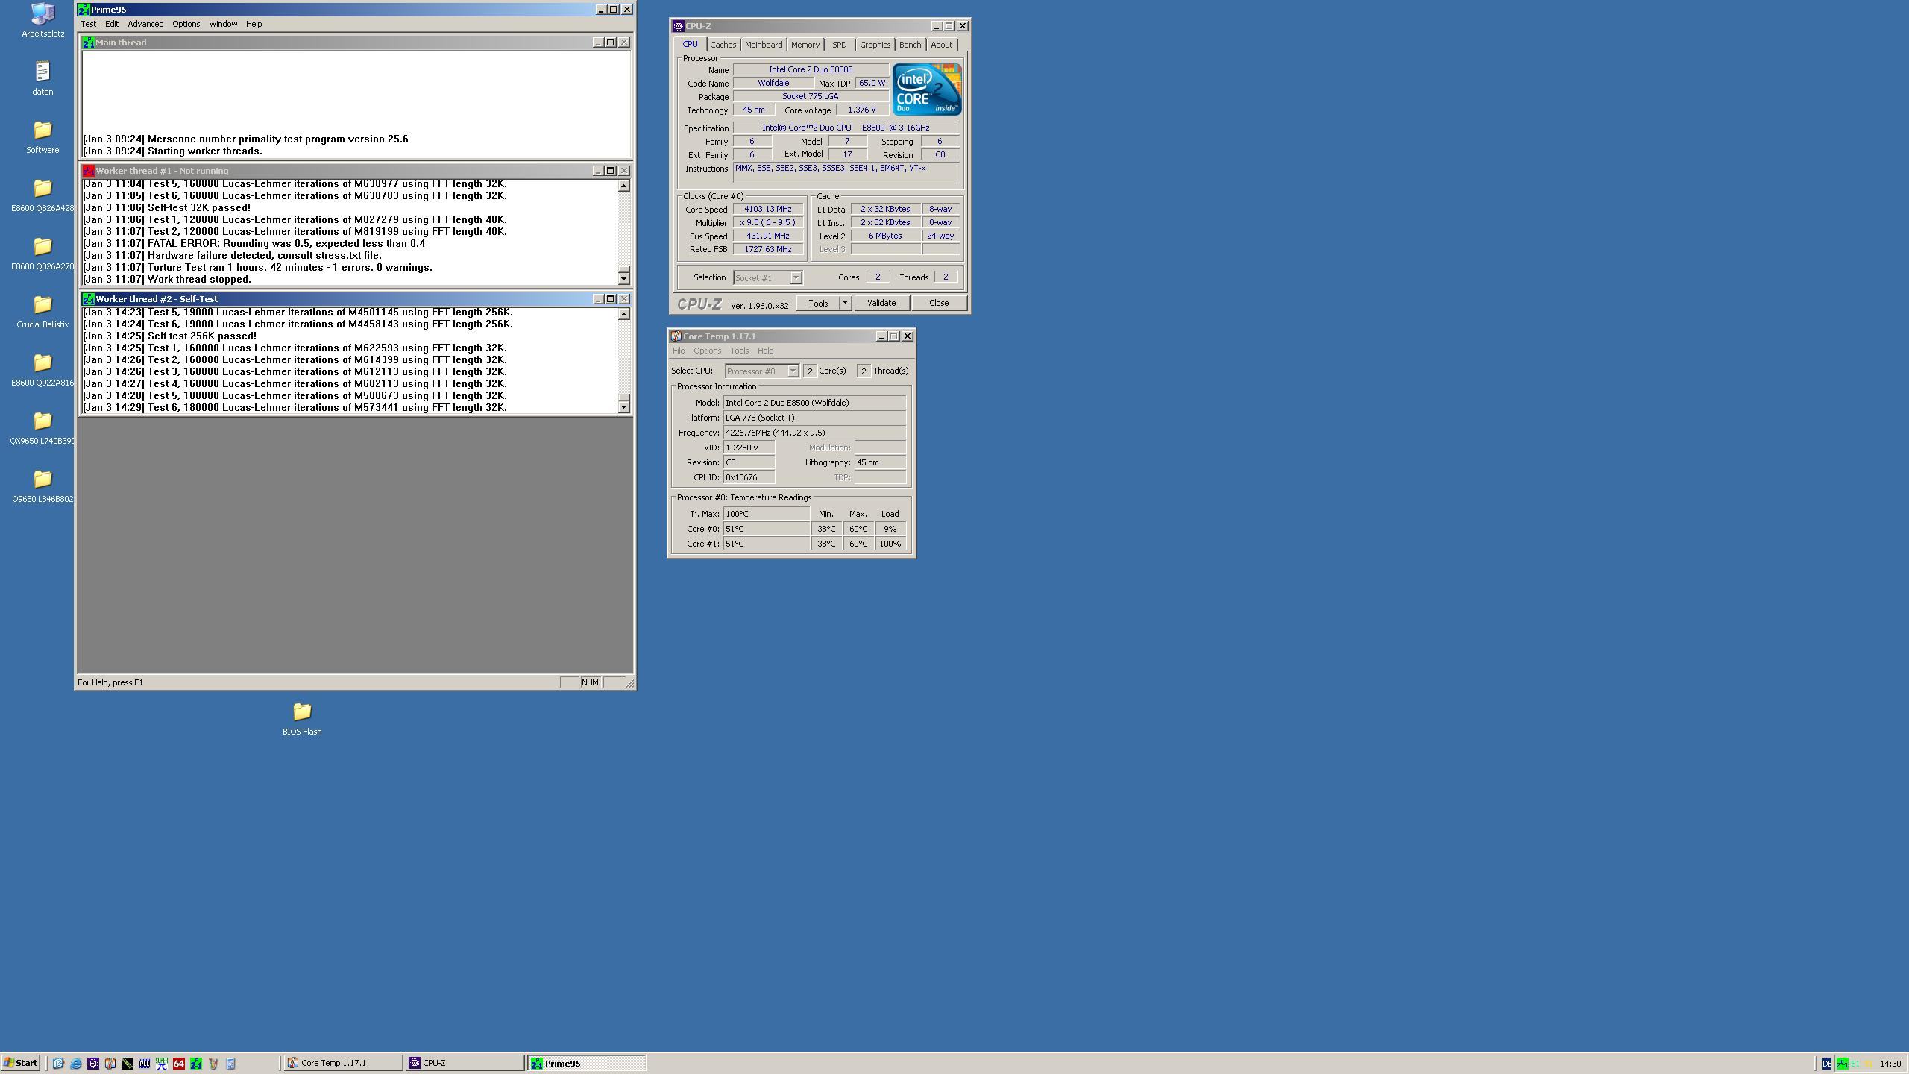Open the Arbeitsplatz desktop icon
The height and width of the screenshot is (1074, 1909).
coord(43,20)
